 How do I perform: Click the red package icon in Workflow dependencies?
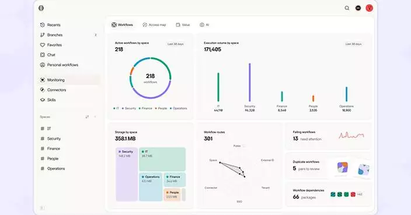click(353, 195)
